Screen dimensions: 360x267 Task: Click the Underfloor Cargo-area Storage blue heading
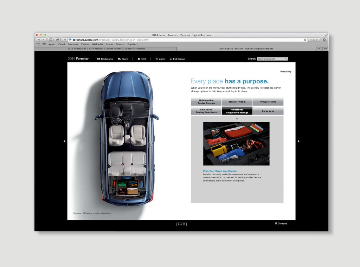pos(220,171)
